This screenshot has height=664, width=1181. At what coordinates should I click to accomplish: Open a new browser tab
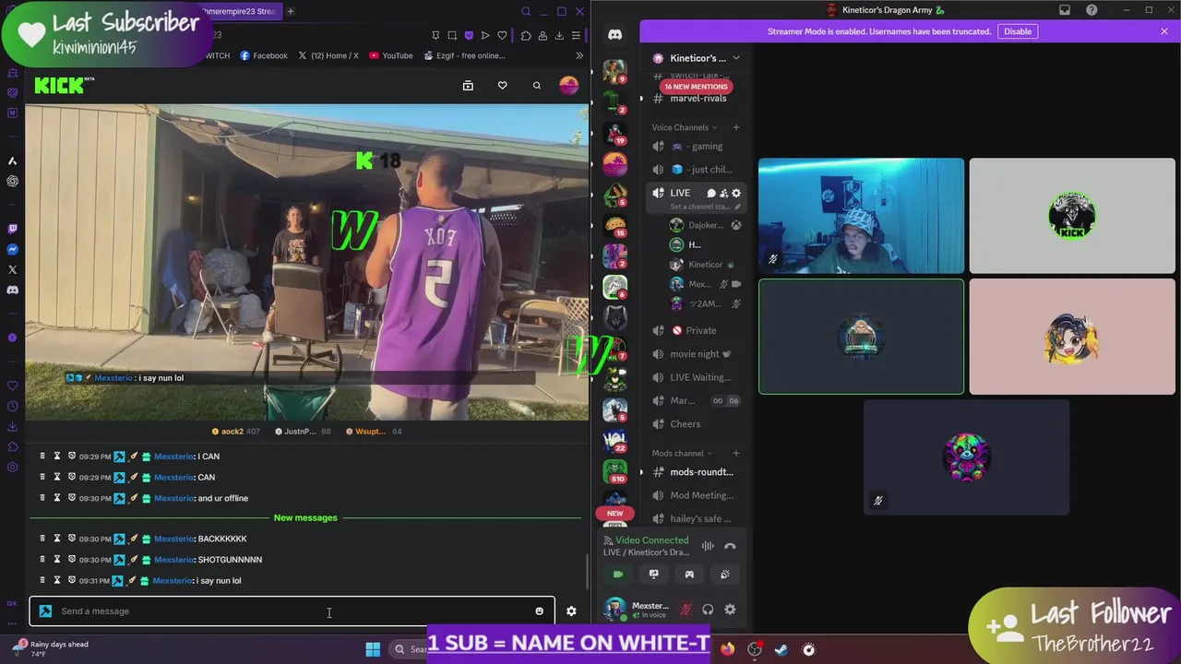[290, 11]
